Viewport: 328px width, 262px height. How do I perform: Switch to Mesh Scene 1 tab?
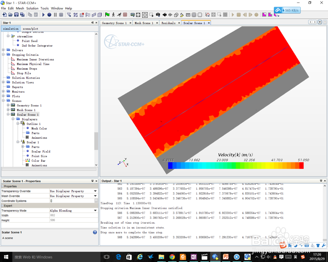pos(144,23)
